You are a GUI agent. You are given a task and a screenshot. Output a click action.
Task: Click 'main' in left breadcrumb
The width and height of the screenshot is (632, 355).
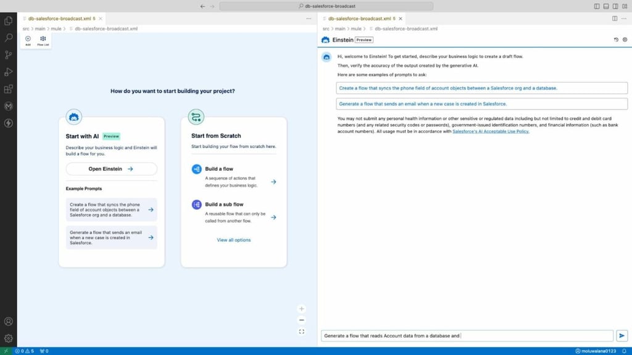click(x=40, y=28)
